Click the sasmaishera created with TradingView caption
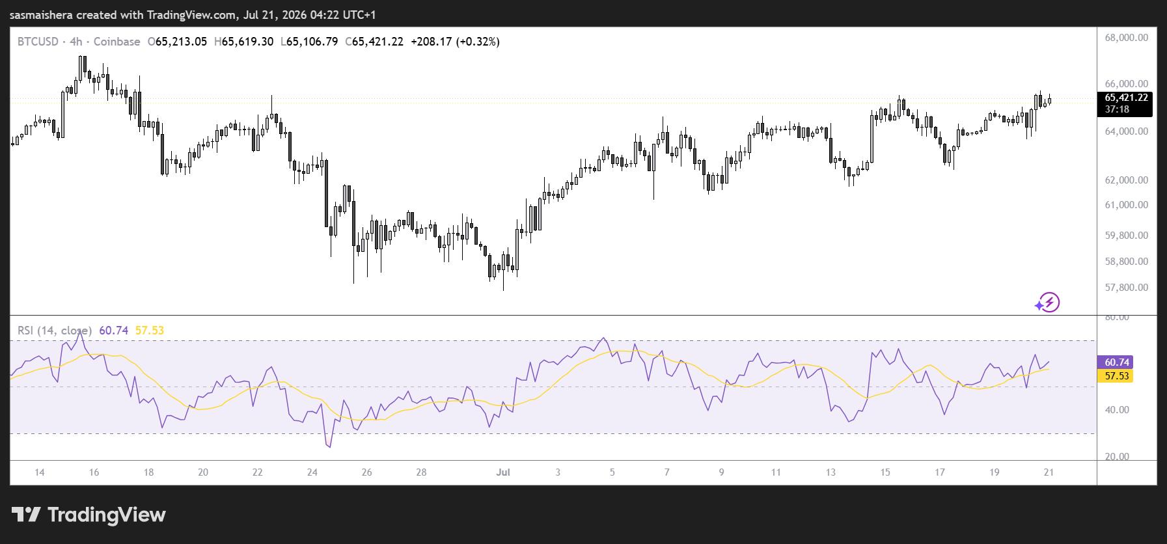The image size is (1167, 544). [x=193, y=14]
